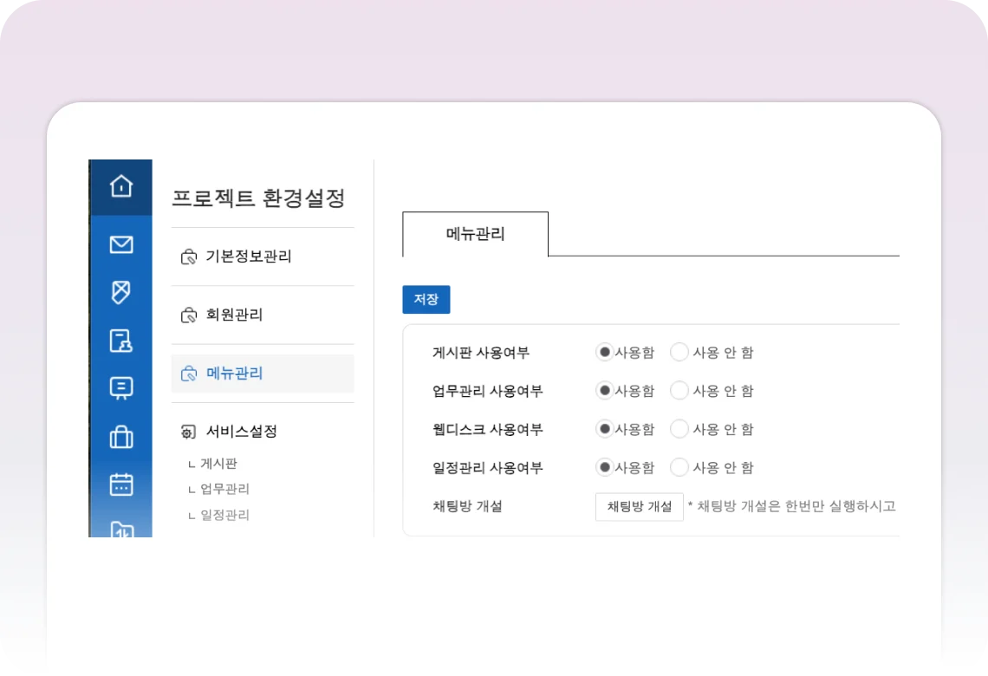
Task: Click the blue 저장 button
Action: coord(426,299)
